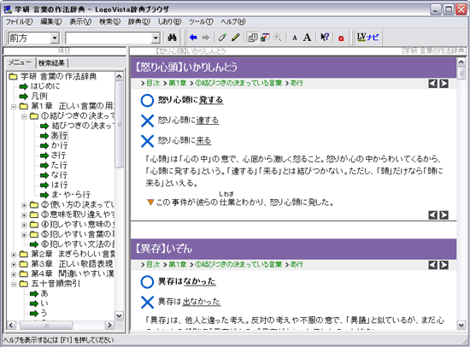
Task: Expand the 第2章 まぎらわしい言葉 folder
Action: click(x=14, y=255)
